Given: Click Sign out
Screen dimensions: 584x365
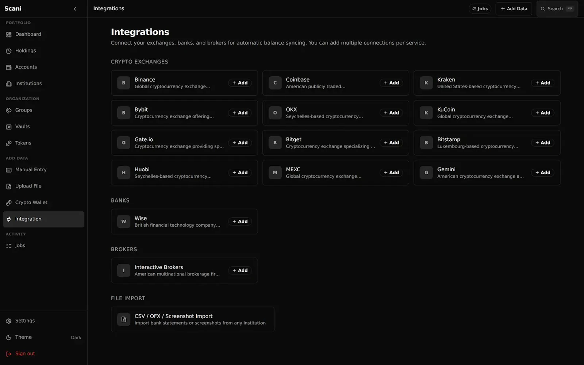Looking at the screenshot, I should [x=43, y=354].
